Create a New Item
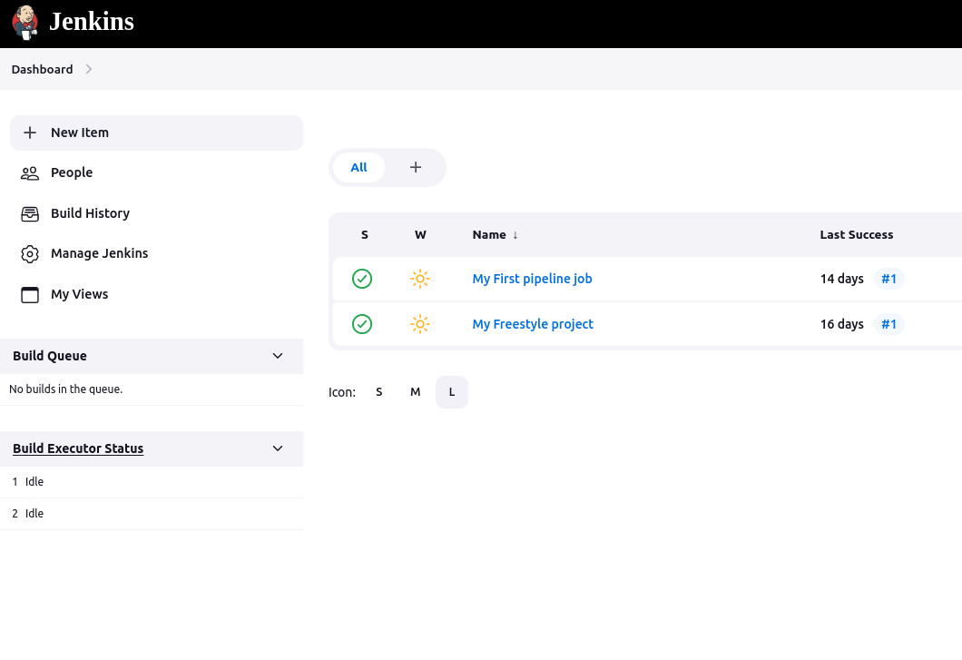Image resolution: width=962 pixels, height=660 pixels. point(156,133)
